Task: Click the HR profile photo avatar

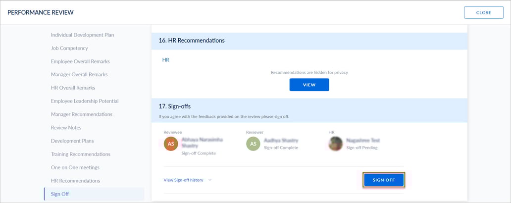Action: tap(336, 144)
